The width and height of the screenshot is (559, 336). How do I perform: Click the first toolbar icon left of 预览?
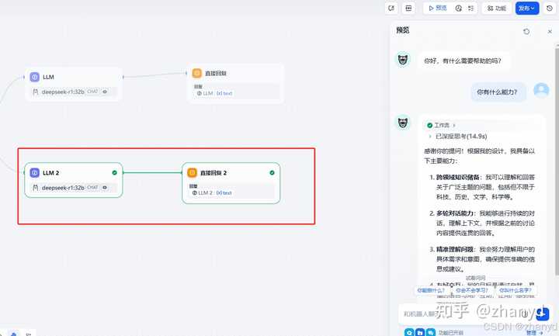click(391, 9)
